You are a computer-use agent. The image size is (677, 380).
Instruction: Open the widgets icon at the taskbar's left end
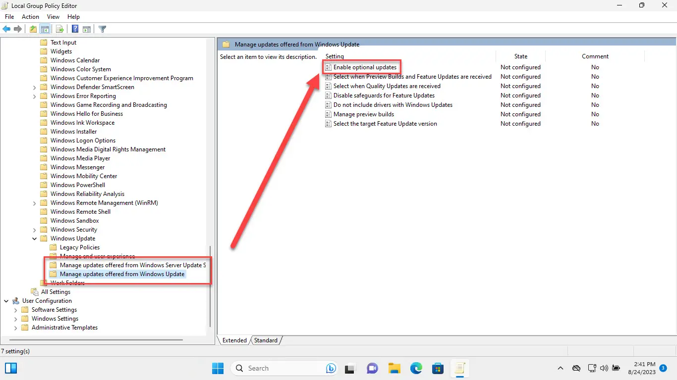[x=11, y=368]
